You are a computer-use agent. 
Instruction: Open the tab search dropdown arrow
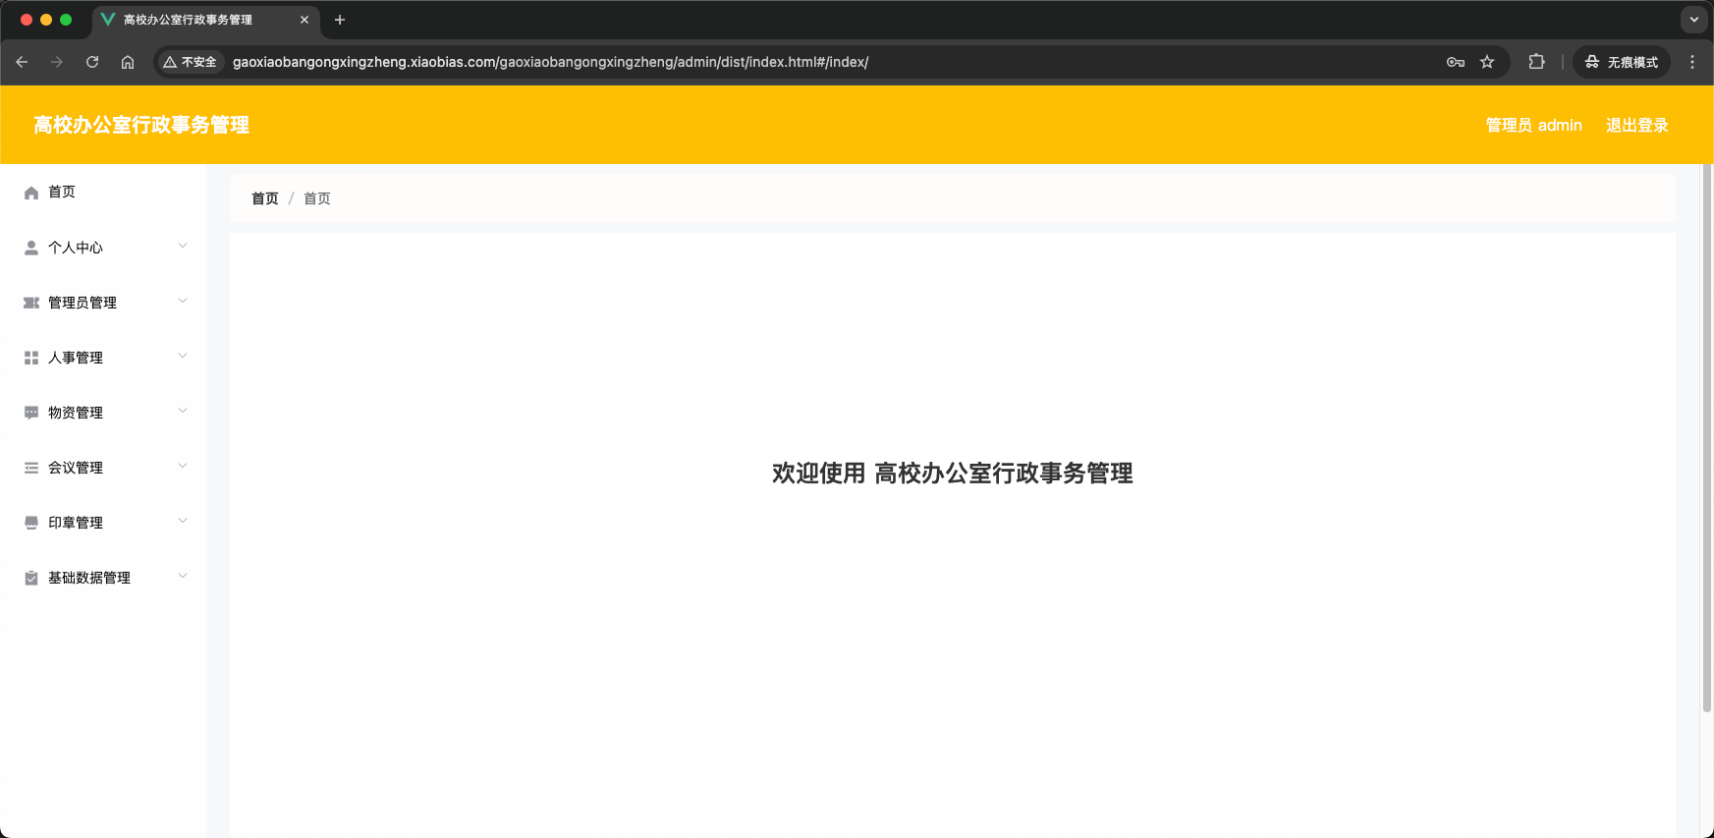point(1694,20)
